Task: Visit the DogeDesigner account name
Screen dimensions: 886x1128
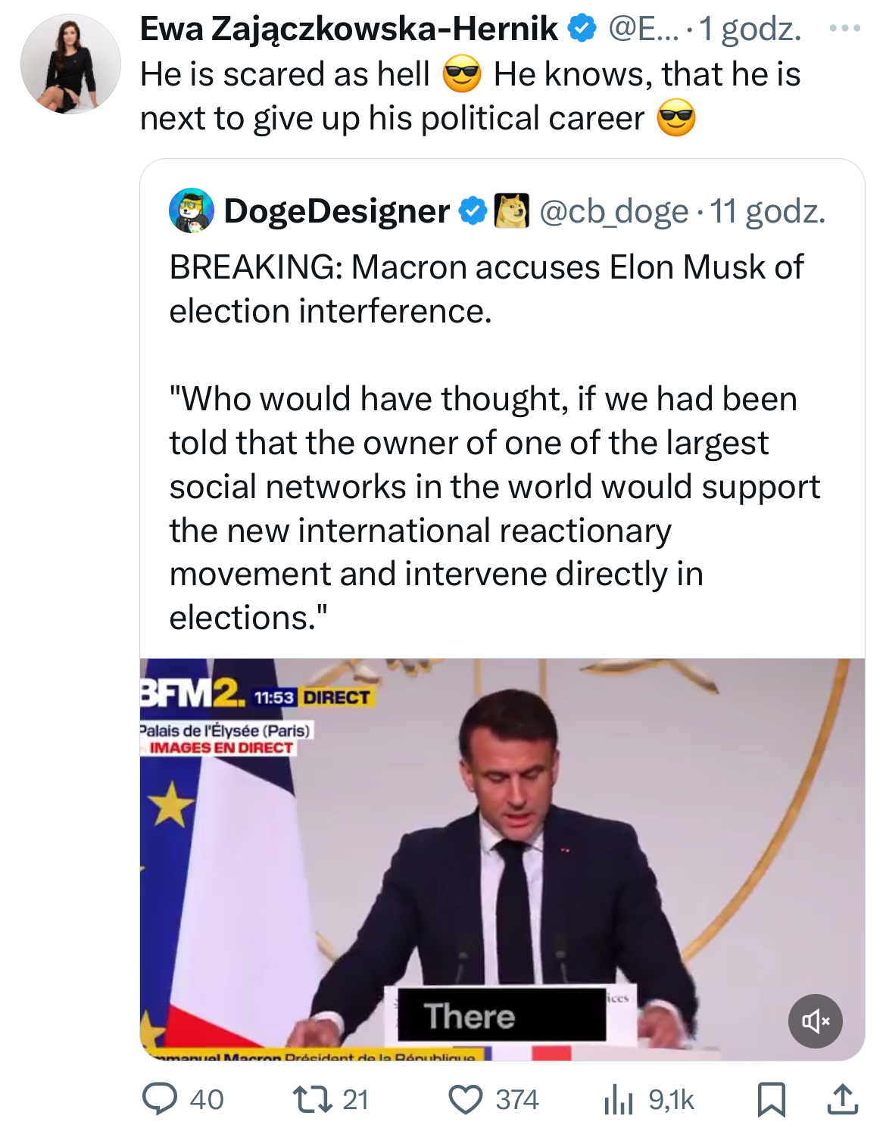Action: point(336,211)
